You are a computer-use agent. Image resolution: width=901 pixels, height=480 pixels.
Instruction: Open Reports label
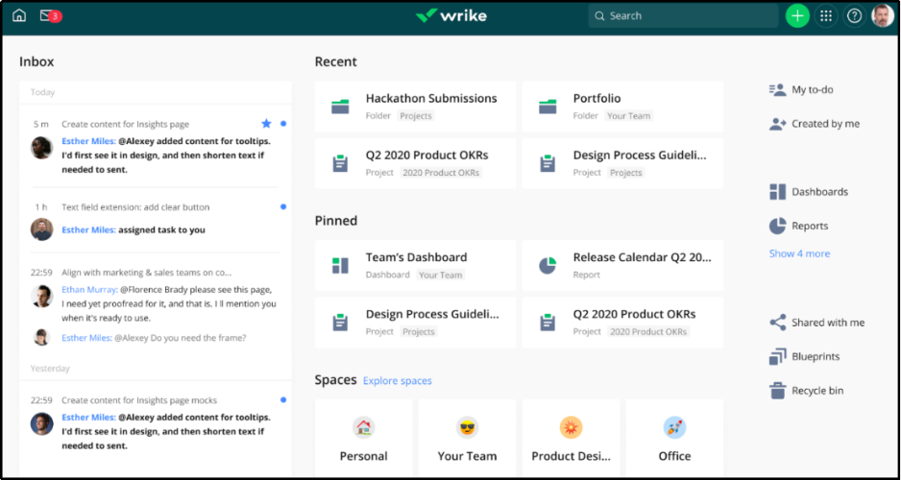coord(810,226)
